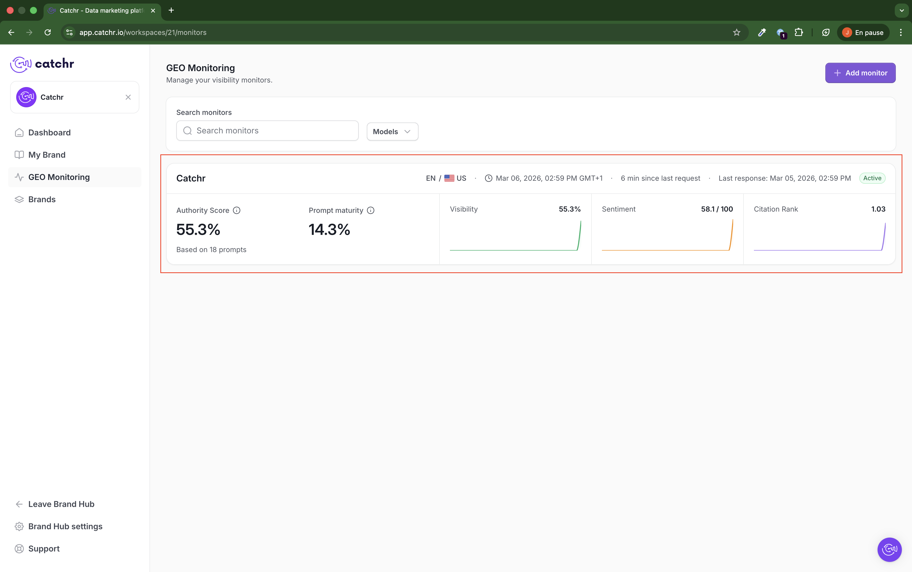Click the Catchr chat bubble icon
The image size is (912, 572).
(889, 549)
